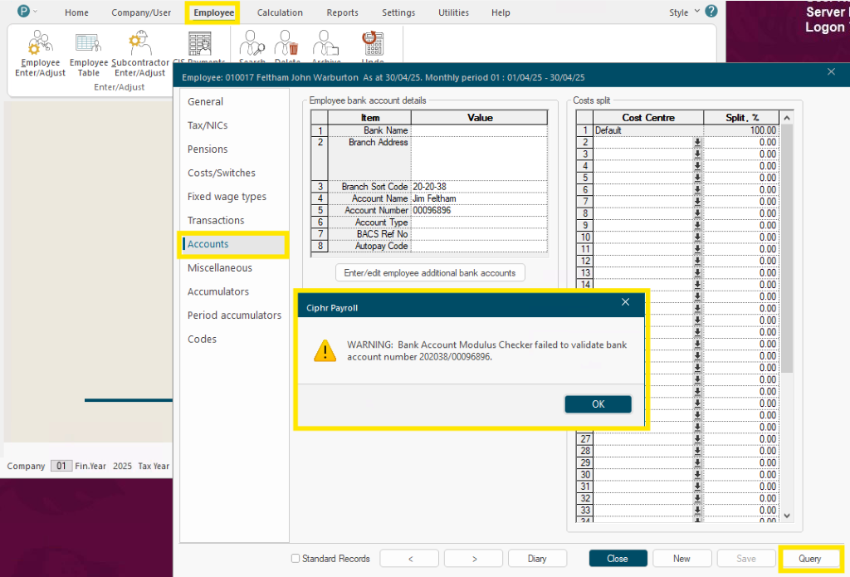Open cost centre dropdown in row 8
Image resolution: width=850 pixels, height=577 pixels.
click(x=697, y=213)
